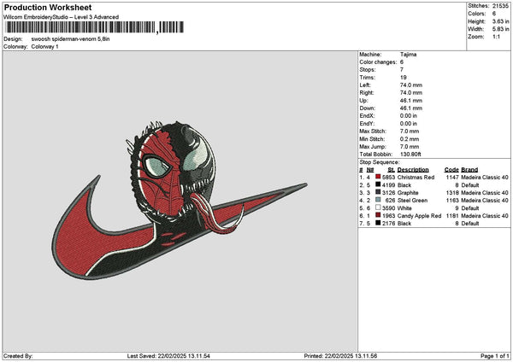Click the Brand column header
This screenshot has width=513, height=362.
coord(470,169)
